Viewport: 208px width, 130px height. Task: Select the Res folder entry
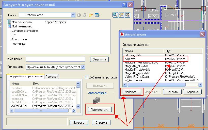[x=14, y=35]
